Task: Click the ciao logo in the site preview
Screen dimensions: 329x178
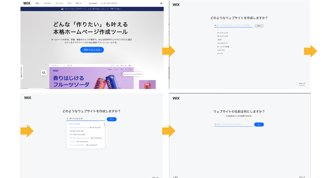Action: [x=55, y=71]
